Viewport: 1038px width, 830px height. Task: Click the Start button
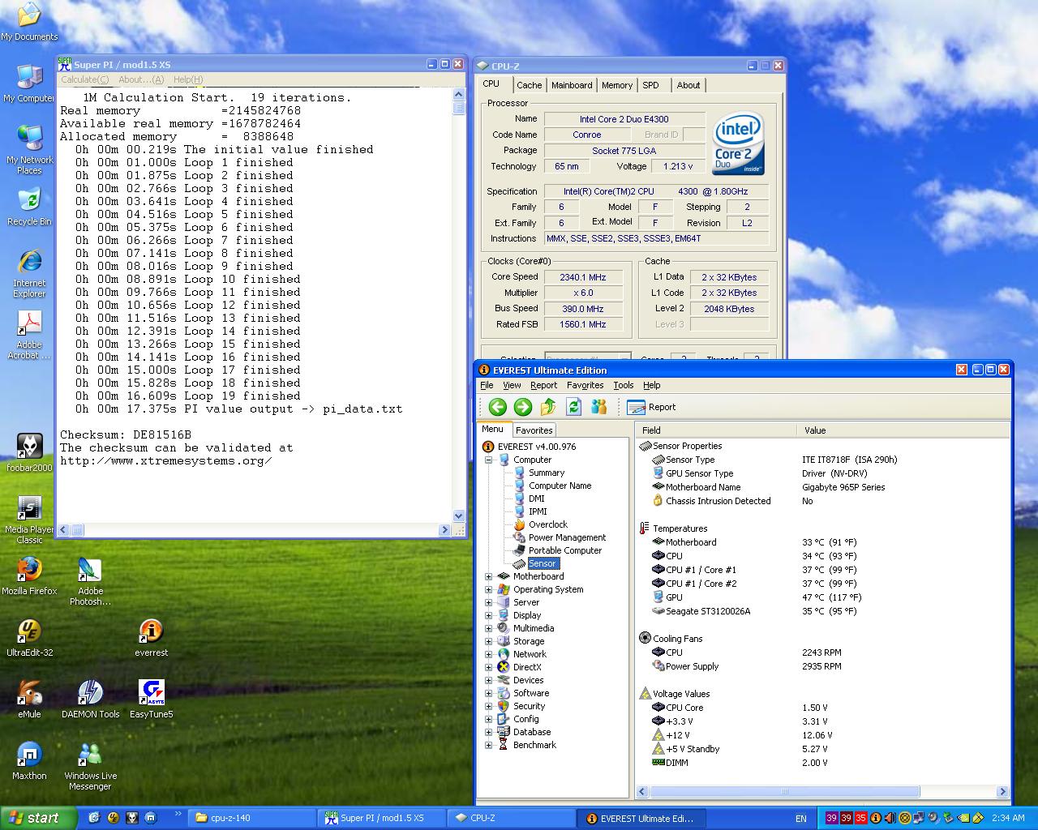coord(38,818)
